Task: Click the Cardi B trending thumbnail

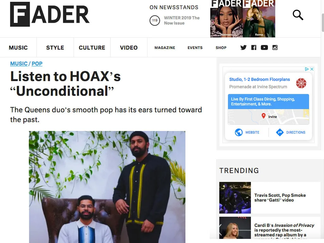Action: [x=235, y=228]
